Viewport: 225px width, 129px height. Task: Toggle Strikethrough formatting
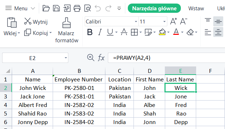click(124, 32)
